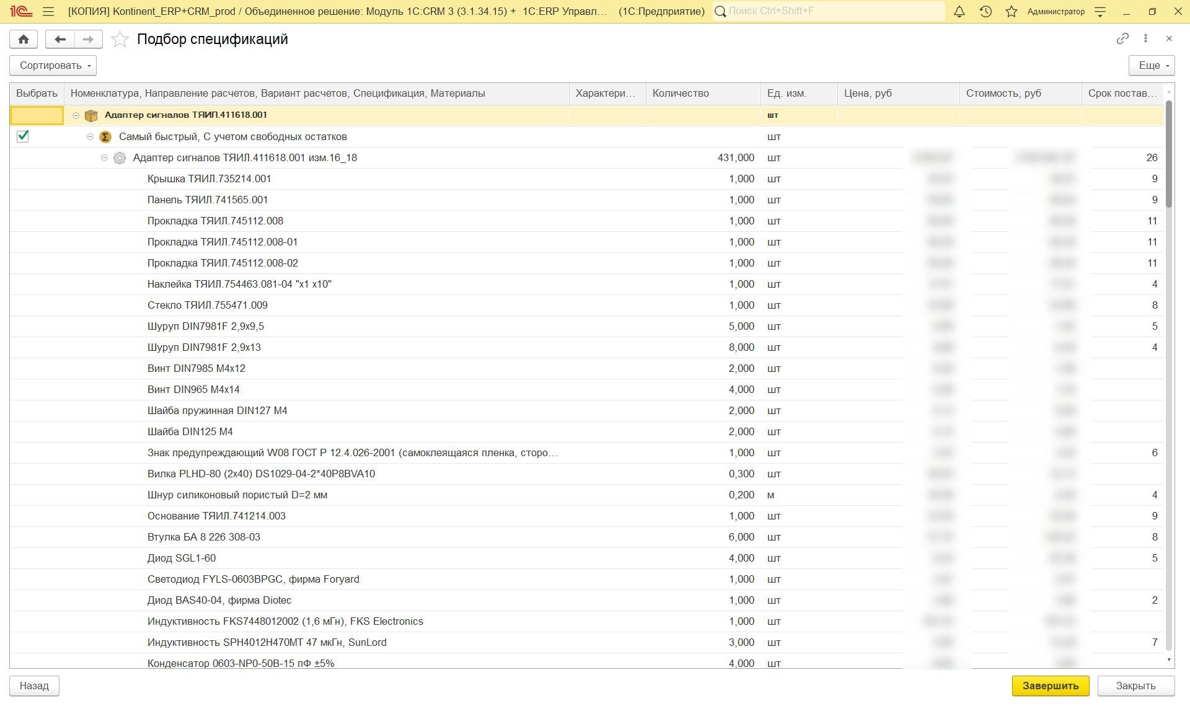The width and height of the screenshot is (1190, 706).
Task: Select row Шнур силиконовый пористый D=2 мм
Action: tap(587, 495)
